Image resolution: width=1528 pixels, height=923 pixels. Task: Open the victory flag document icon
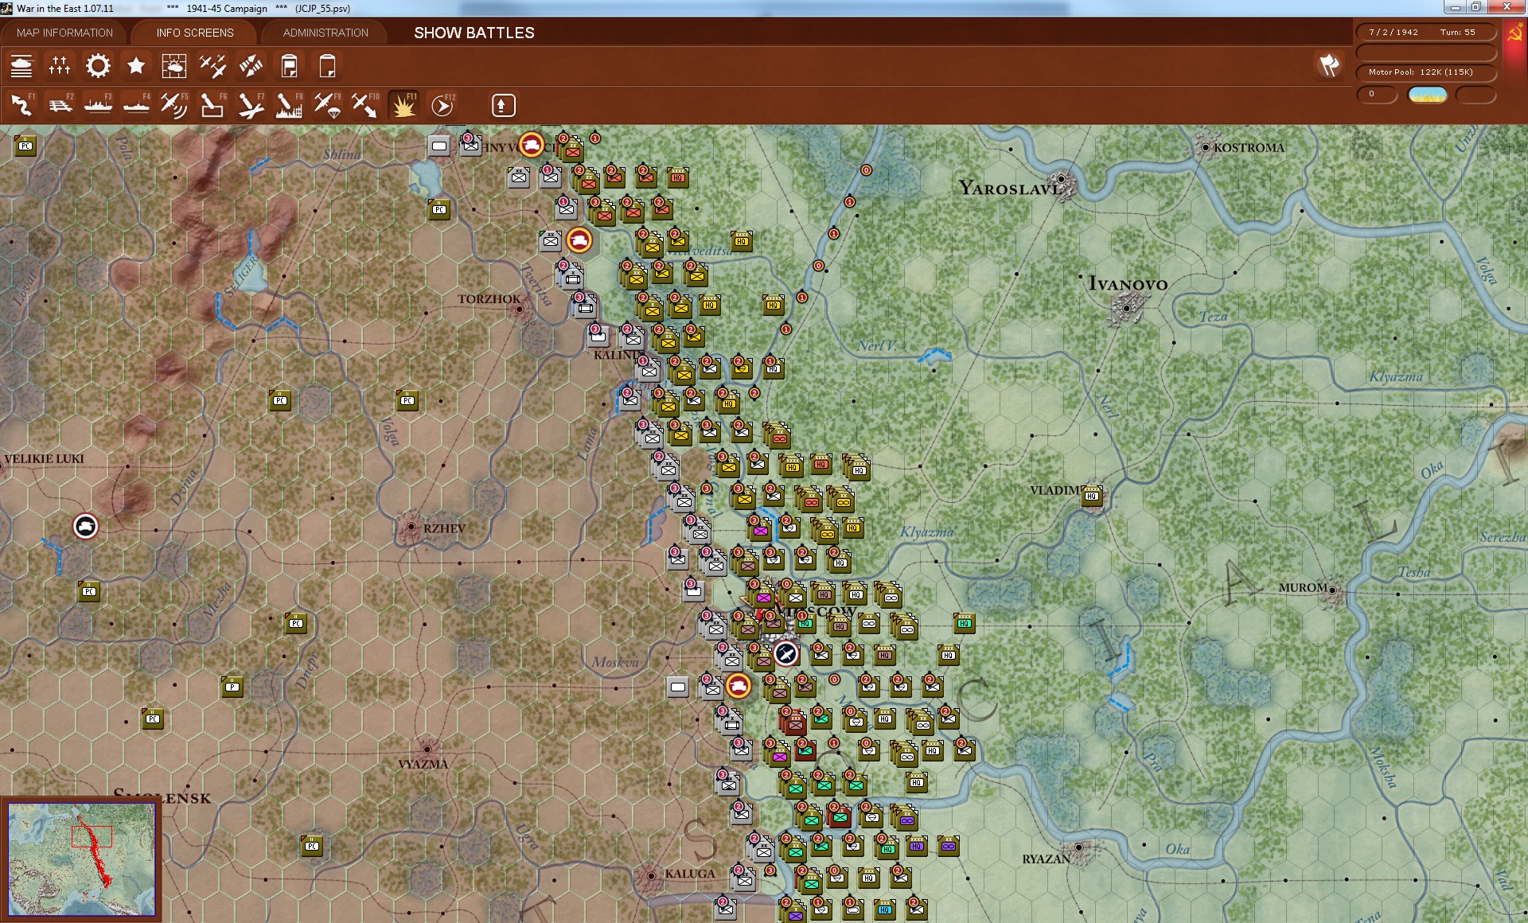[289, 66]
